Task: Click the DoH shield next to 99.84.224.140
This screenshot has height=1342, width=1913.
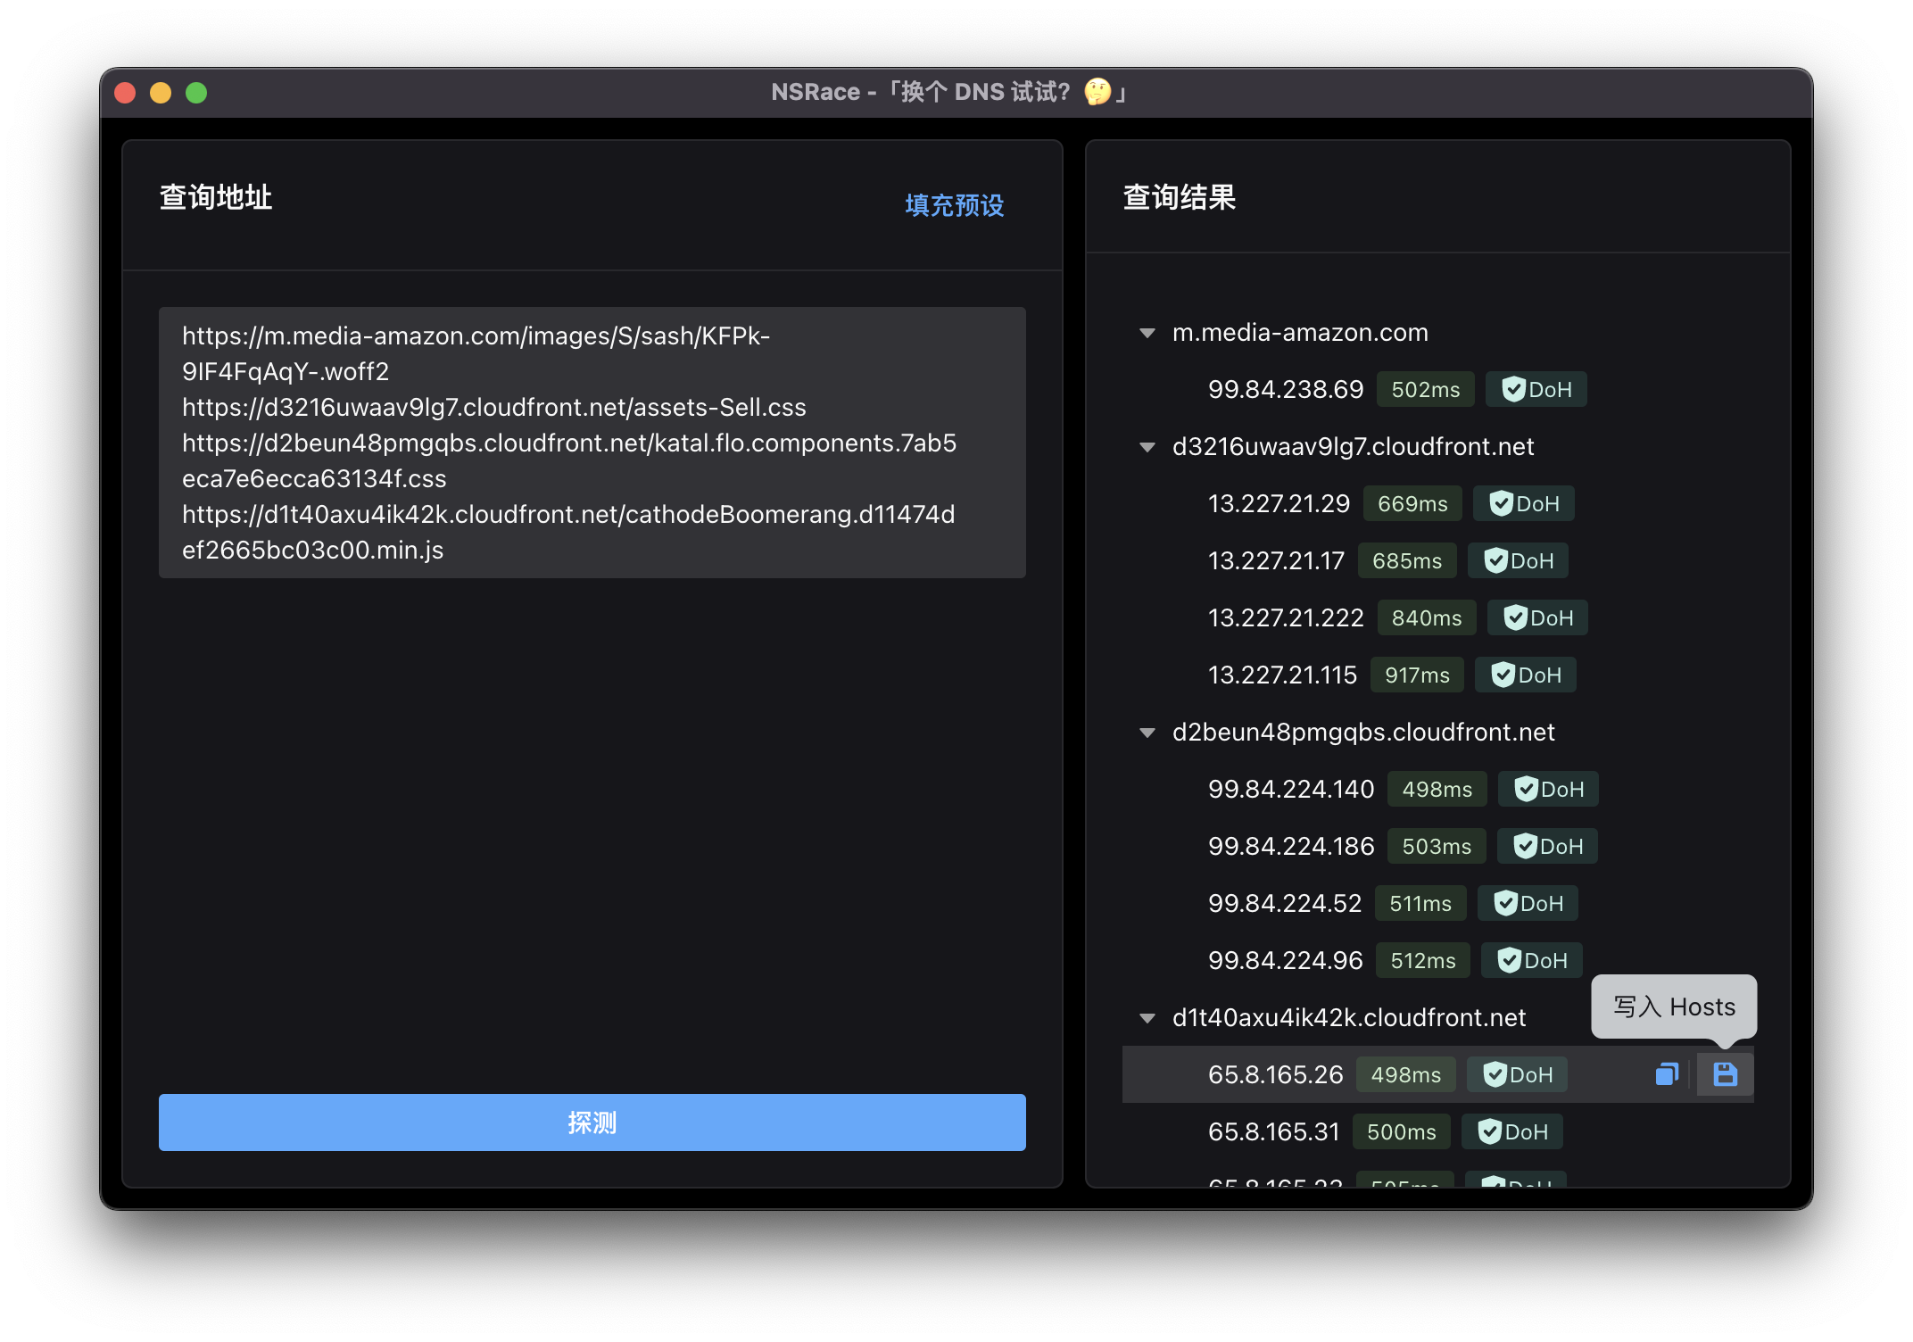Action: tap(1548, 789)
